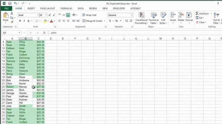Screen dimensions: 222x124
Task: Apply the fill color bucket
Action: [45, 21]
